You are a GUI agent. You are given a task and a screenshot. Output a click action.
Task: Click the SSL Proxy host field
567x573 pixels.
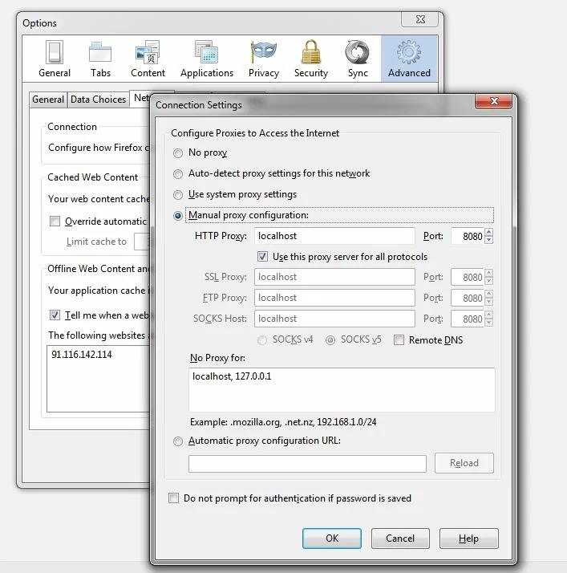[x=334, y=277]
